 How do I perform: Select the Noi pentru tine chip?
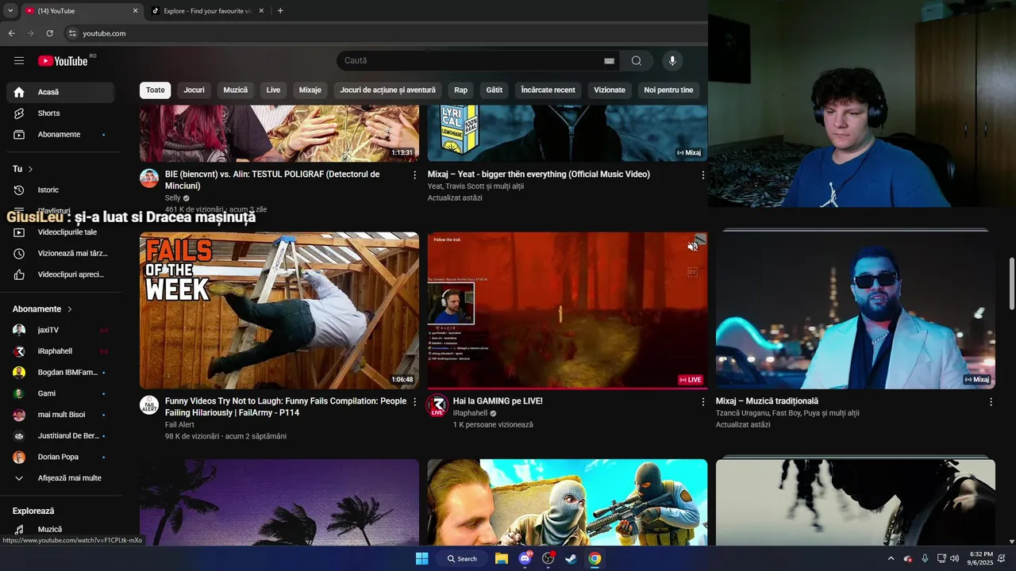tap(669, 90)
